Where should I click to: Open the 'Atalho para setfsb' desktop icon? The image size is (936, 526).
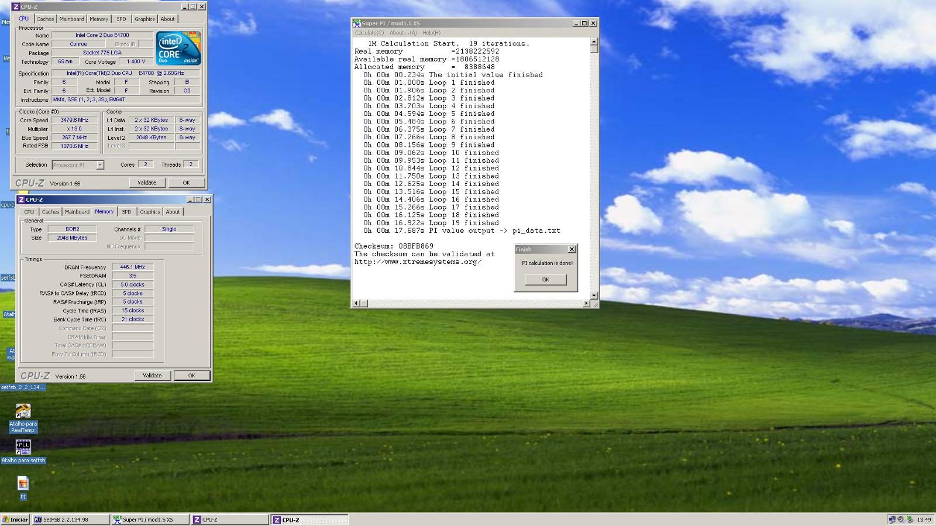pyautogui.click(x=23, y=447)
